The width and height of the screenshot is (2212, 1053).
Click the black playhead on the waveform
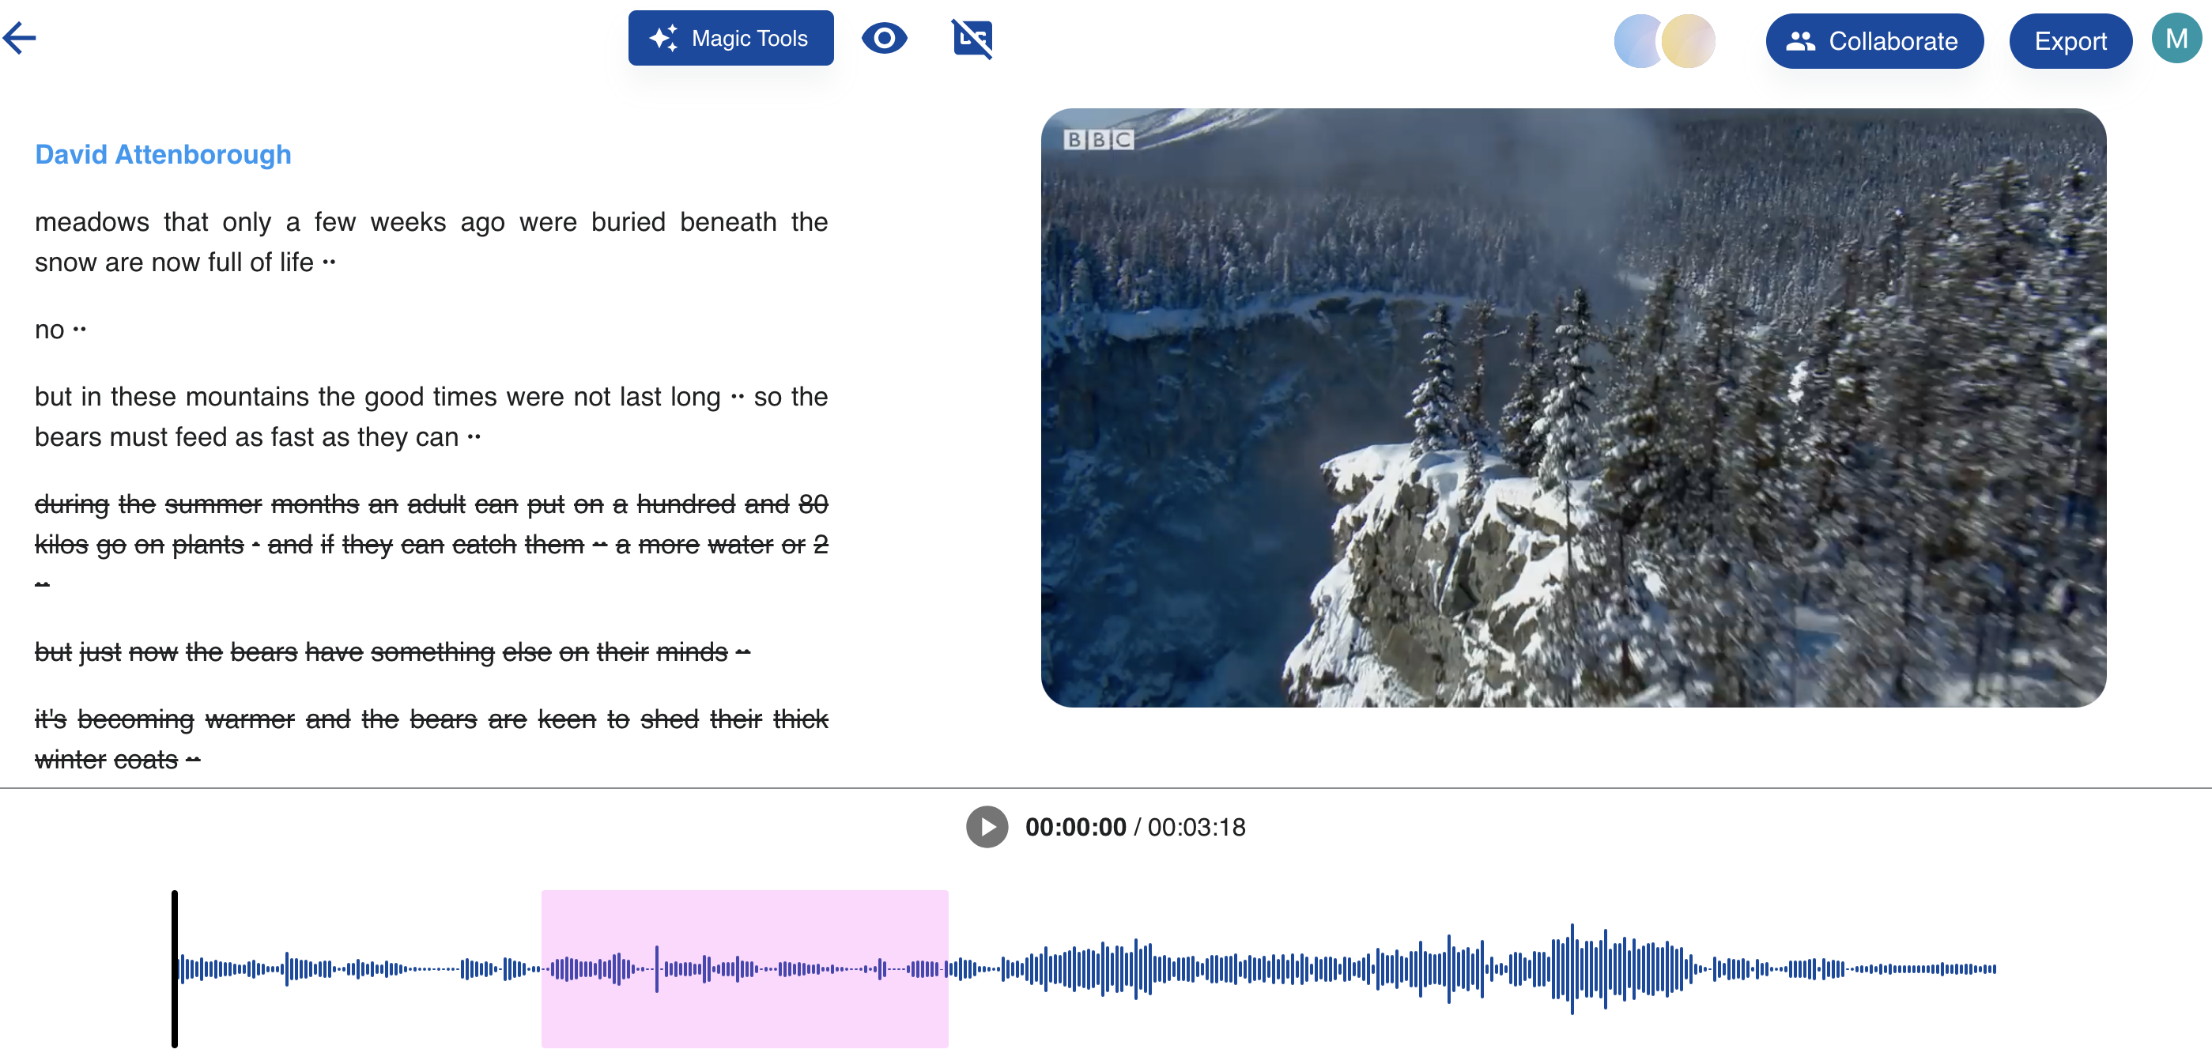(174, 968)
